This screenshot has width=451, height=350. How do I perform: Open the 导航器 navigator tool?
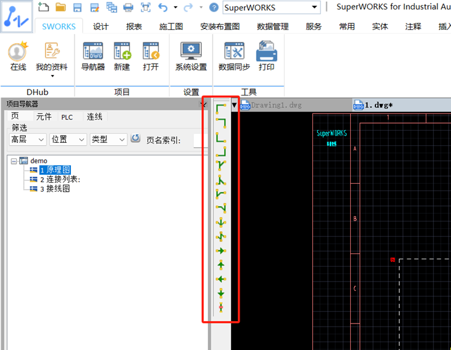tap(93, 56)
